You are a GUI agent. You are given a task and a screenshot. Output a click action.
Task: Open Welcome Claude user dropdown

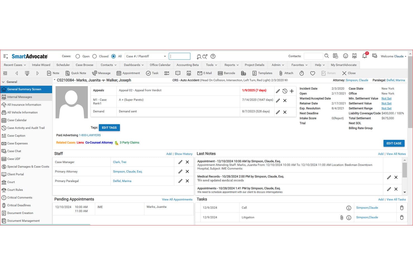(393, 56)
